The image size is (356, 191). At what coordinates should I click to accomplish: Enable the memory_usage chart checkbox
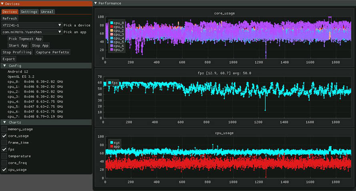[4, 129]
